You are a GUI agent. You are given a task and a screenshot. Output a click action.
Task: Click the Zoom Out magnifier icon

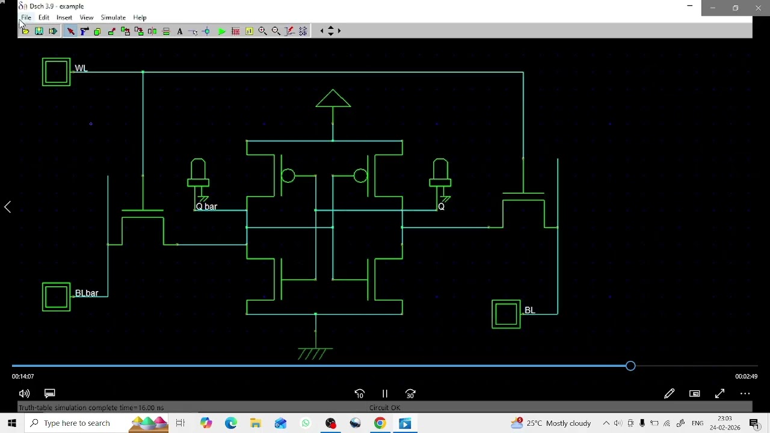276,31
